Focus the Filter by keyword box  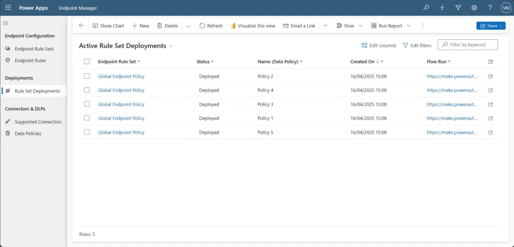468,45
